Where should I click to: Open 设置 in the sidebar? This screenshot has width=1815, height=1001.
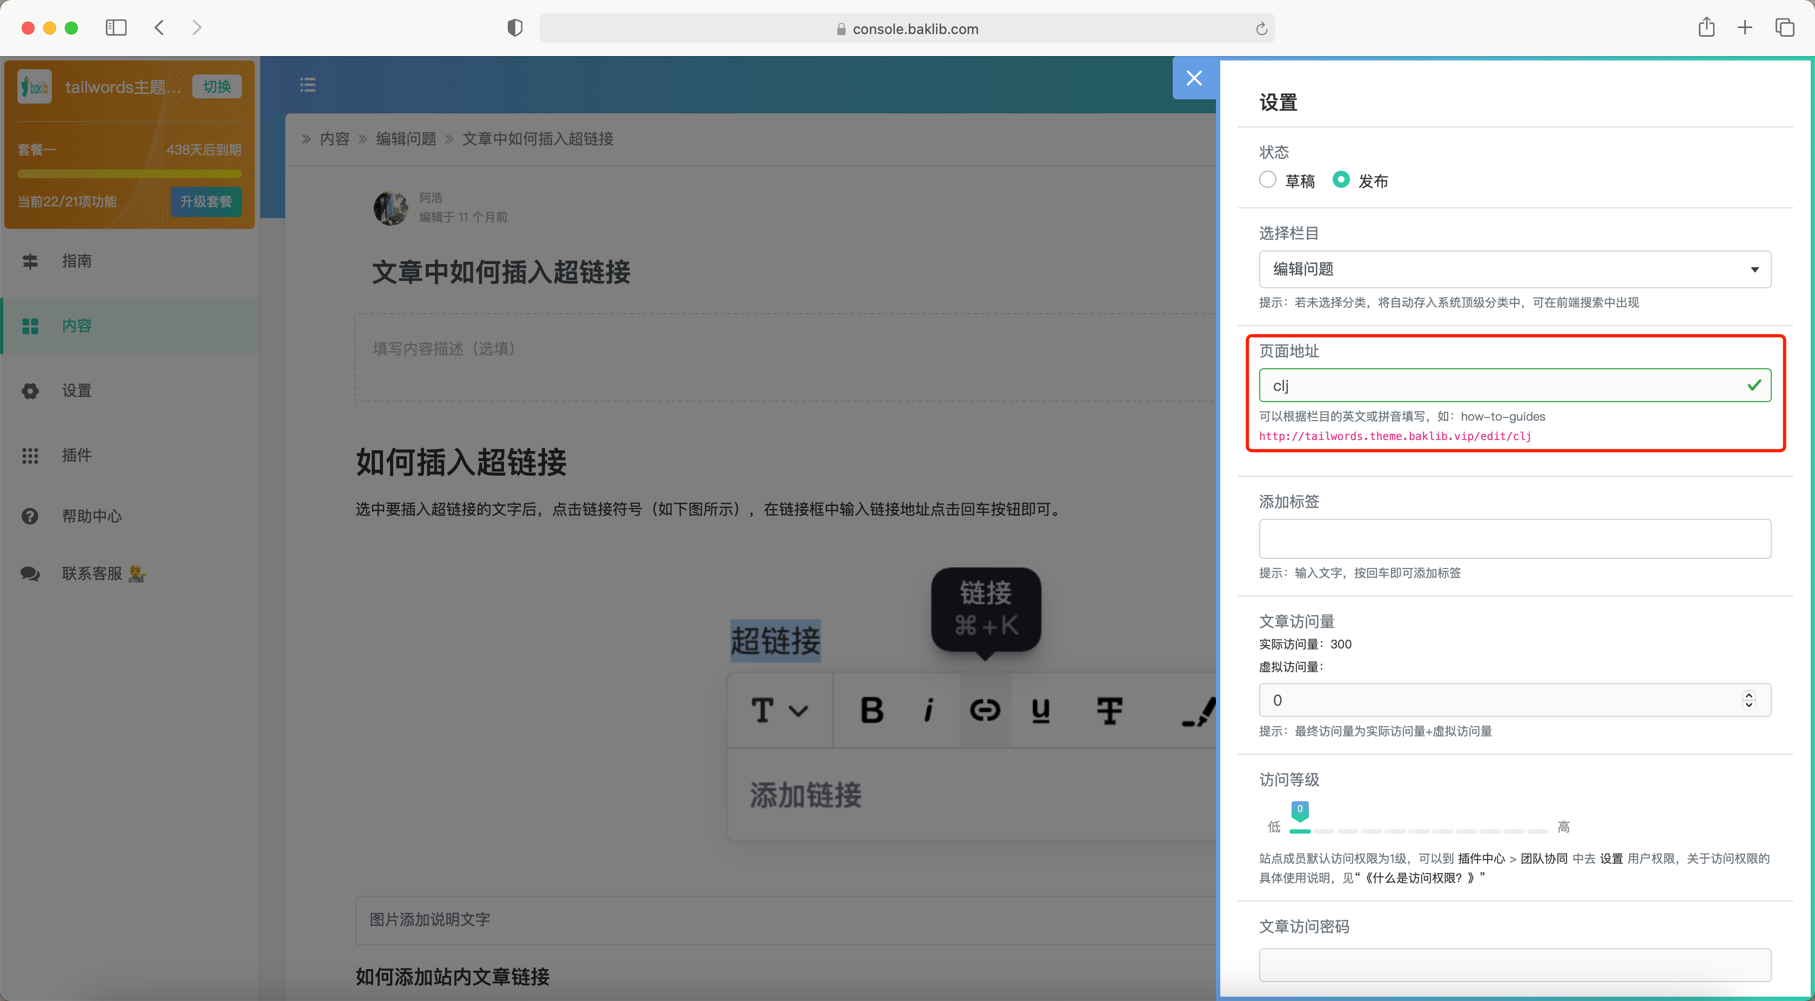point(130,390)
